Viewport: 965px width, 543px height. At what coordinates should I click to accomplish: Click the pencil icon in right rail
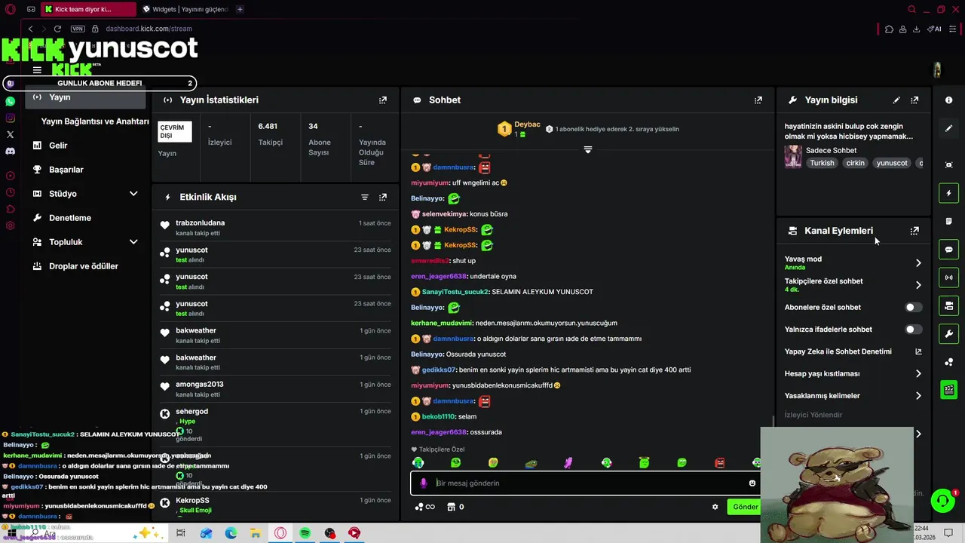(948, 128)
